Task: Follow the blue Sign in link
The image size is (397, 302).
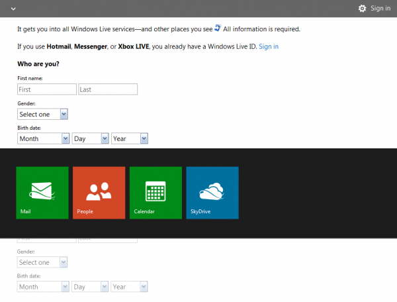Action: click(269, 46)
